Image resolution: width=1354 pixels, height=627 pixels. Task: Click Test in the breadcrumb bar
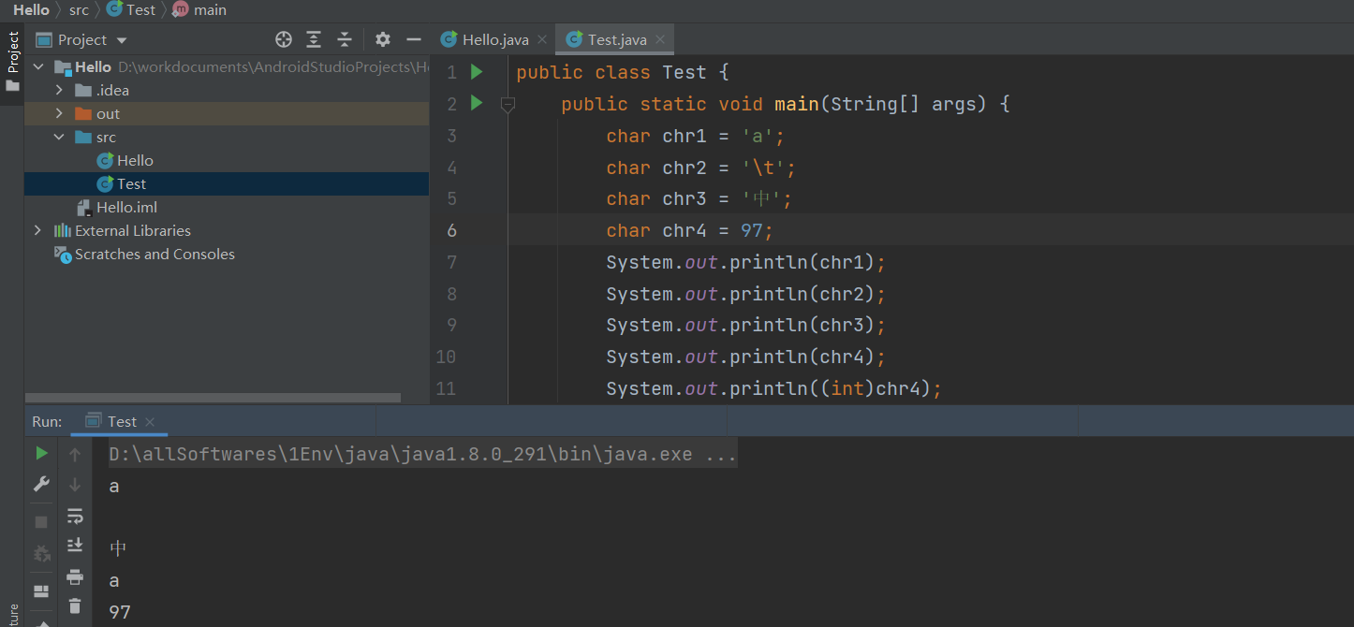point(131,10)
